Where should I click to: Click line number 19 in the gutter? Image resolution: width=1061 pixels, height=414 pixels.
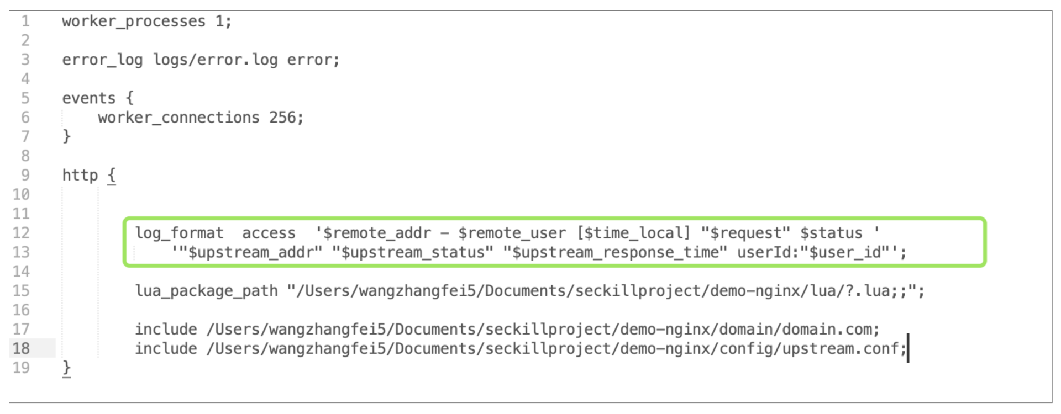(x=22, y=368)
